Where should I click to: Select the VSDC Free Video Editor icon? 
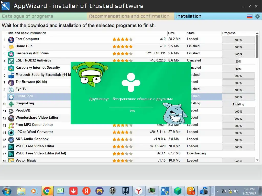click(x=11, y=147)
